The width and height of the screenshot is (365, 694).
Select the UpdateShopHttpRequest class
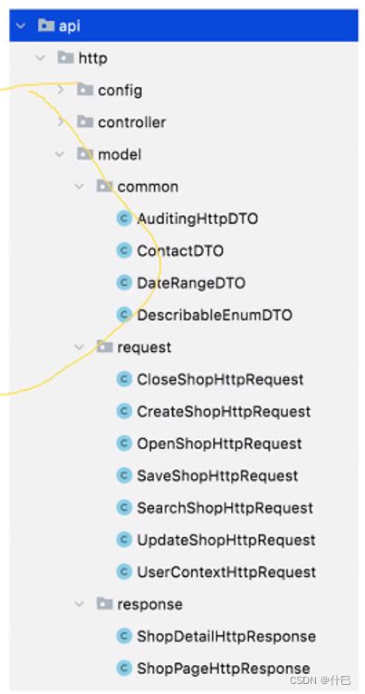click(226, 540)
